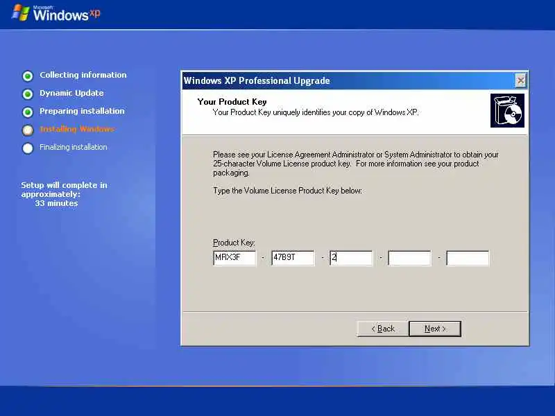Click the "Installing Windows" step text
Image resolution: width=555 pixels, height=416 pixels.
(x=77, y=129)
